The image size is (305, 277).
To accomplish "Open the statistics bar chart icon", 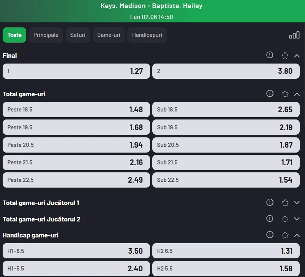I will click(x=294, y=35).
